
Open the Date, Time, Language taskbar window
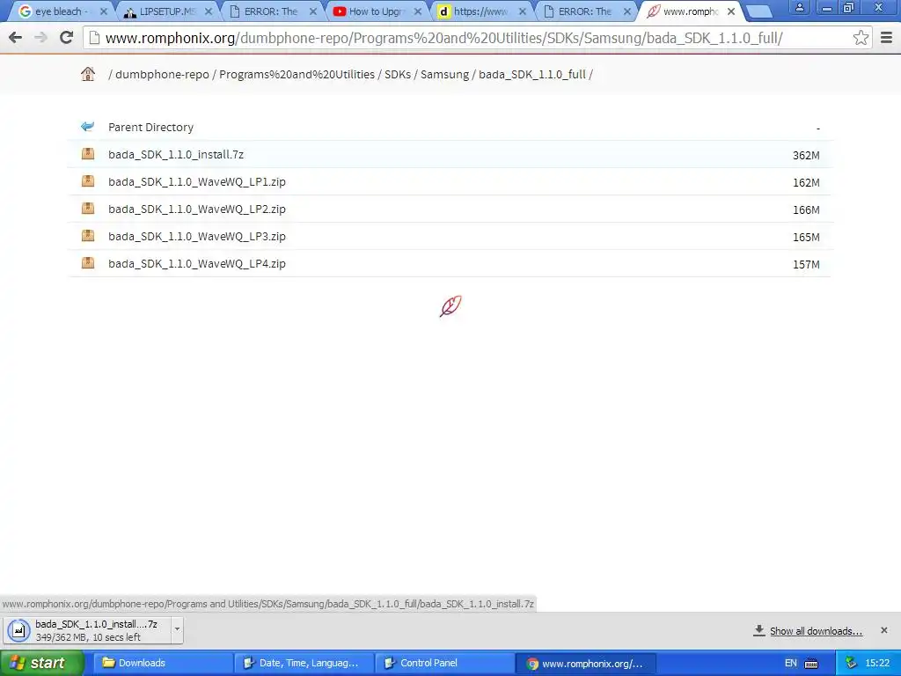305,664
